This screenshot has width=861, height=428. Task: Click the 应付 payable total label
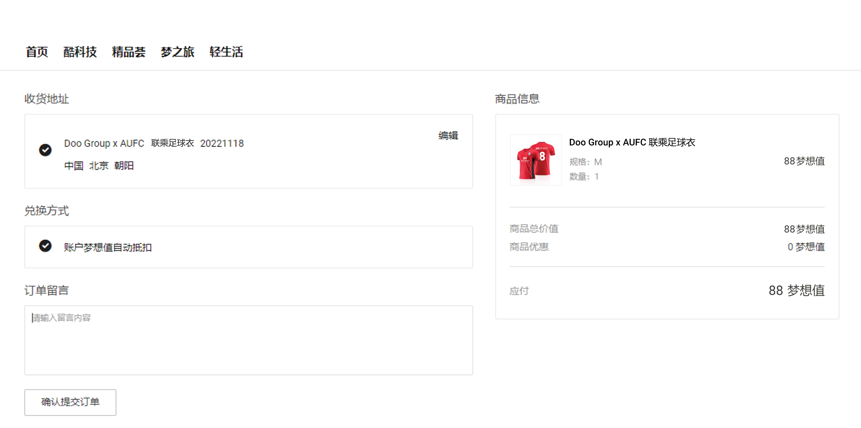click(519, 291)
